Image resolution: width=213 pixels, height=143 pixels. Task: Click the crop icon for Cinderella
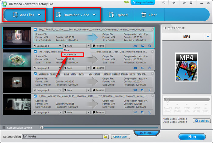[x=142, y=90]
